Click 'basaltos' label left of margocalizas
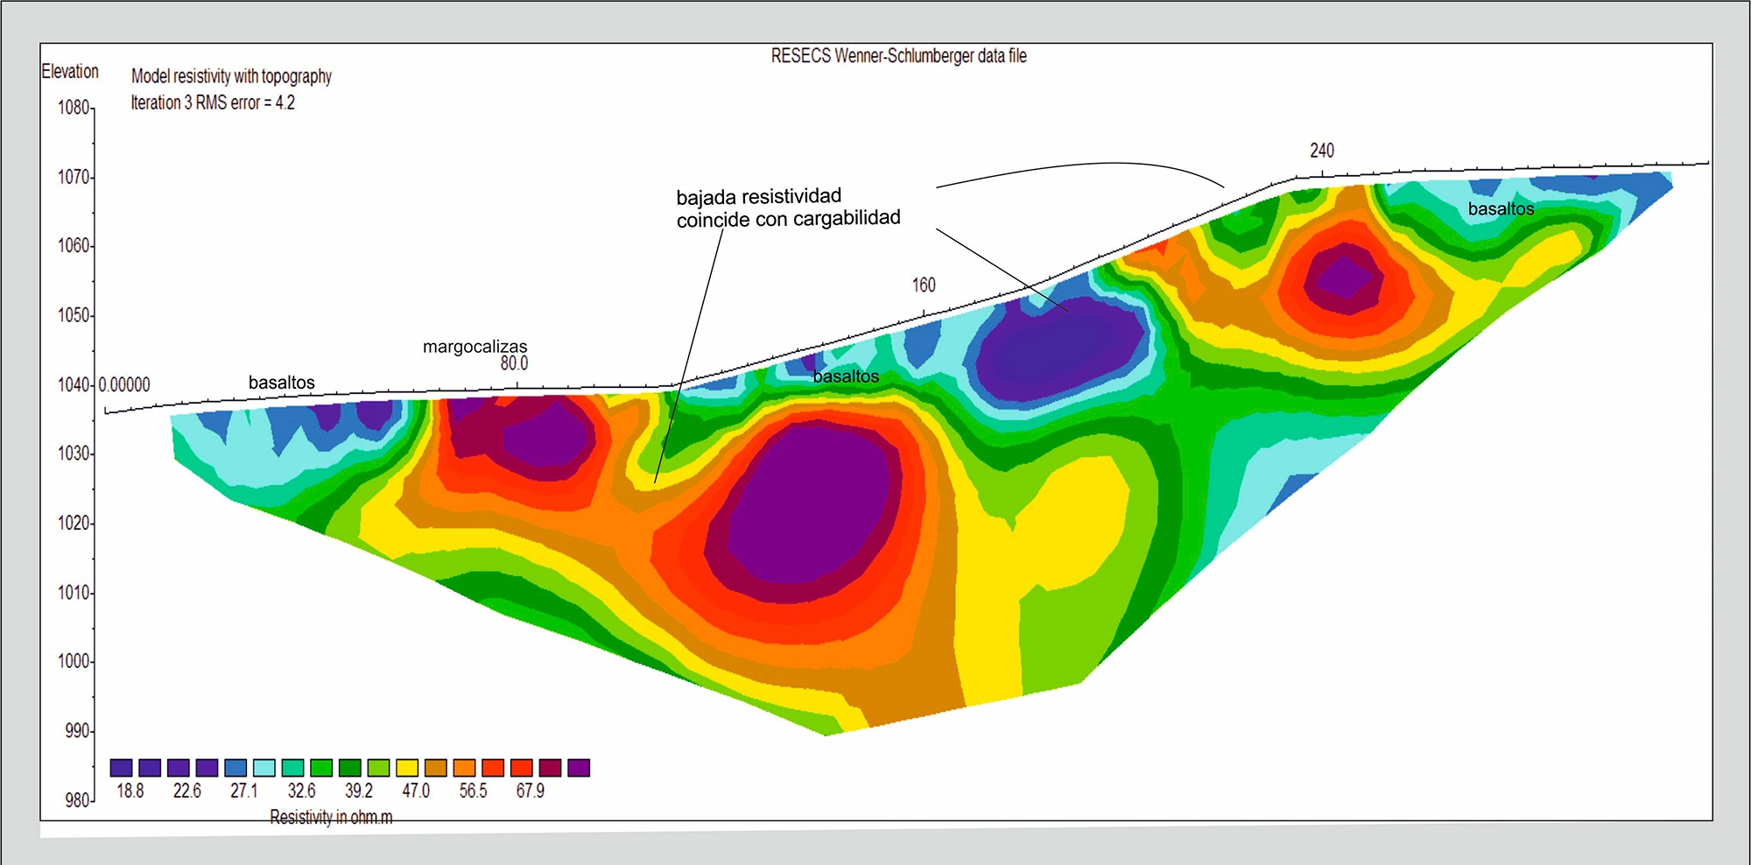The height and width of the screenshot is (865, 1751). coord(282,383)
